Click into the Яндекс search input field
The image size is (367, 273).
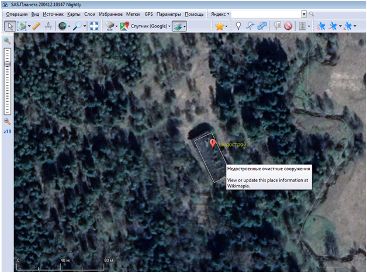click(x=266, y=14)
